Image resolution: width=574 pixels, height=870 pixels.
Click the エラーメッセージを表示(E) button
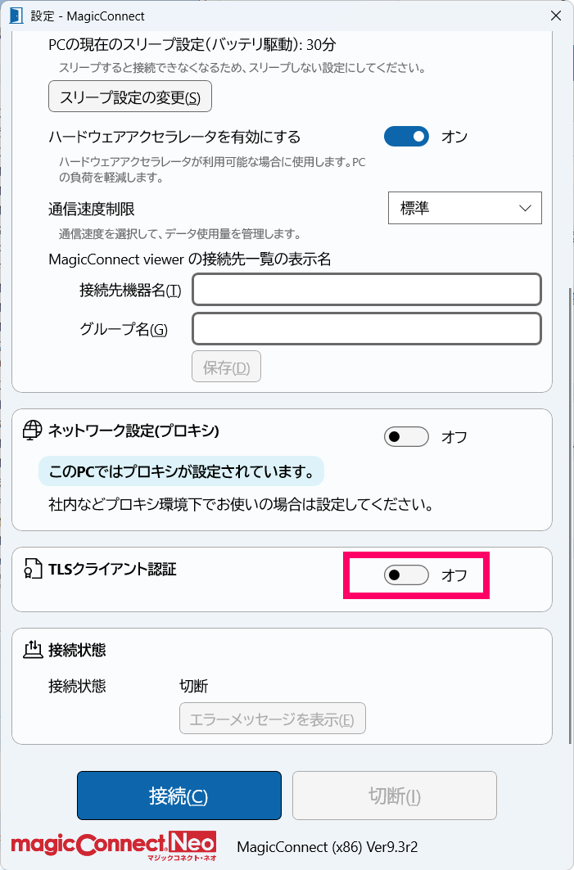[273, 719]
